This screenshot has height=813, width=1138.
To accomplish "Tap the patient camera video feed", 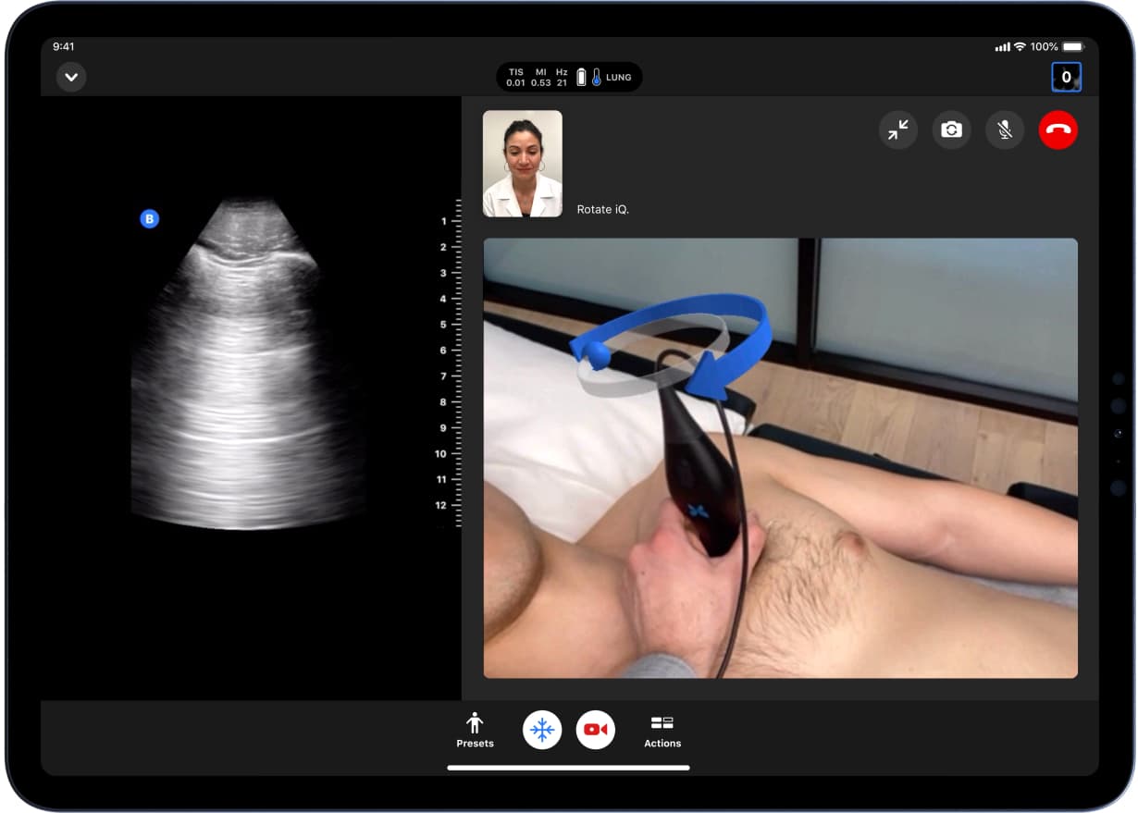I will (x=780, y=459).
